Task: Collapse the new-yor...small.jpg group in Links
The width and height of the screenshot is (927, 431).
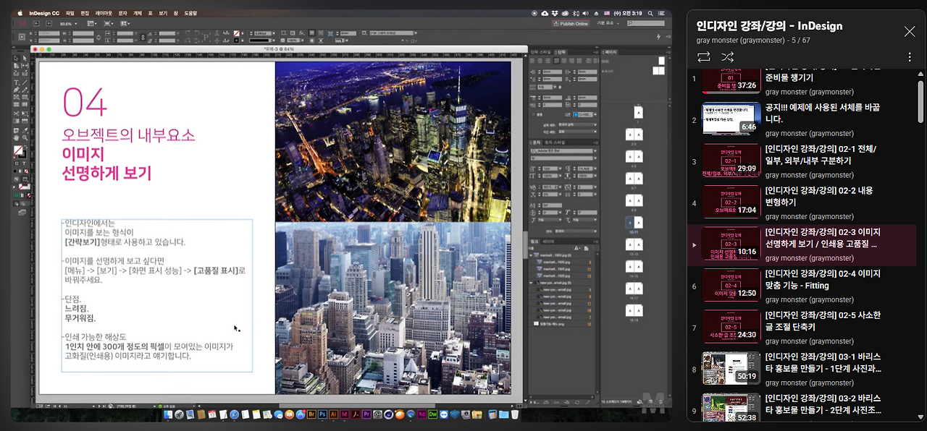Action: (531, 283)
